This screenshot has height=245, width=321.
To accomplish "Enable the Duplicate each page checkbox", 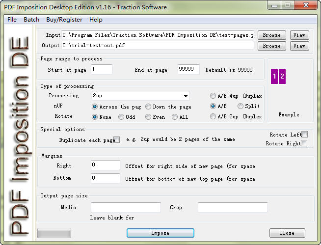I will [117, 140].
